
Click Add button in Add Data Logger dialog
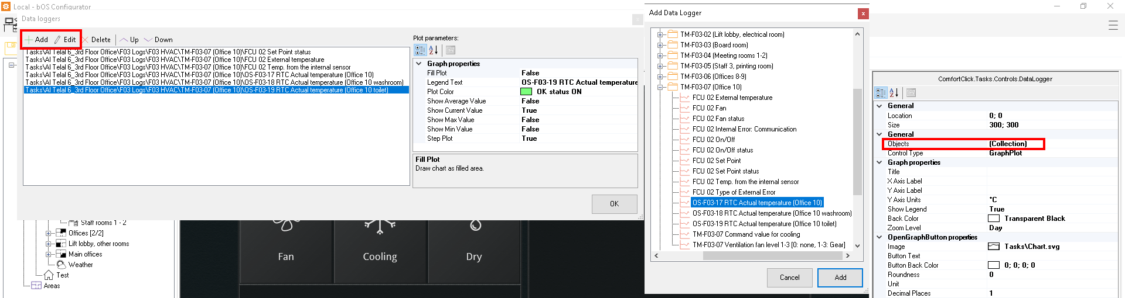pyautogui.click(x=840, y=278)
